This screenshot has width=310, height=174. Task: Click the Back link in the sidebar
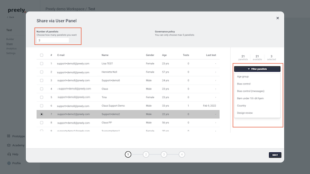tap(11, 17)
